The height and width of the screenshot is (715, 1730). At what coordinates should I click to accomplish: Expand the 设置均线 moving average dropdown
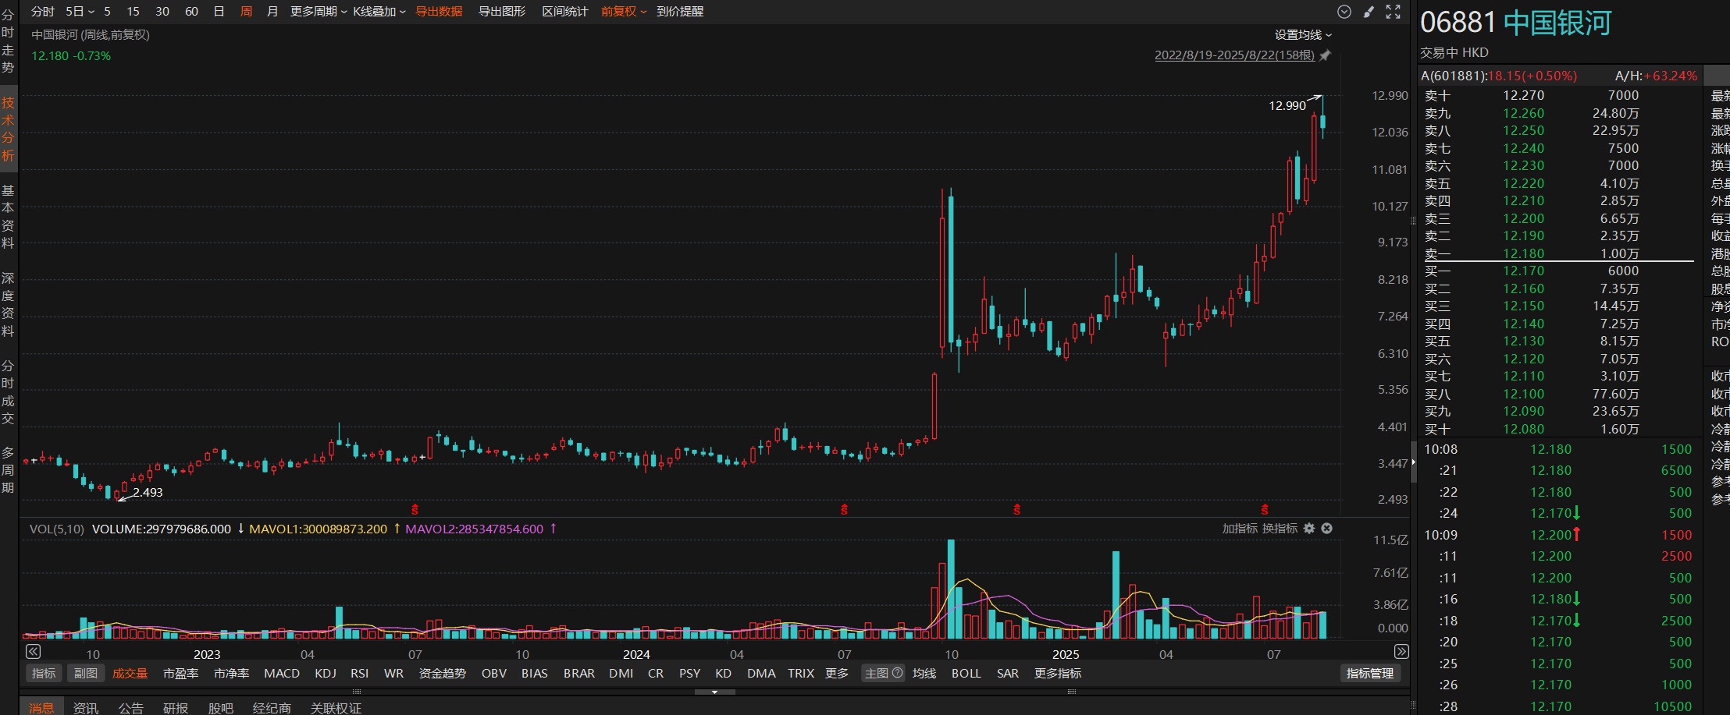coord(1303,35)
